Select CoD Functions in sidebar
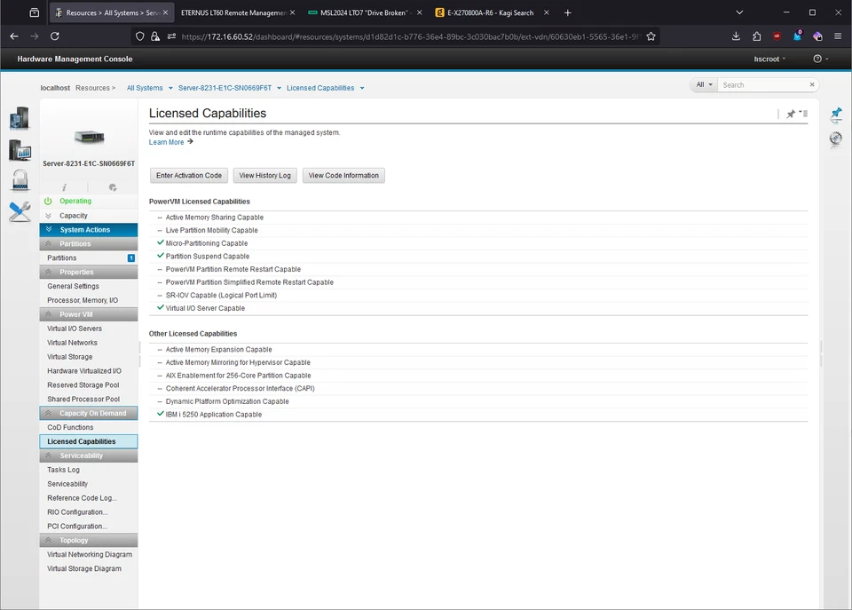This screenshot has height=610, width=852. (70, 428)
